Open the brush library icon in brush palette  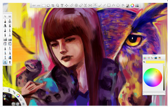click(10, 16)
